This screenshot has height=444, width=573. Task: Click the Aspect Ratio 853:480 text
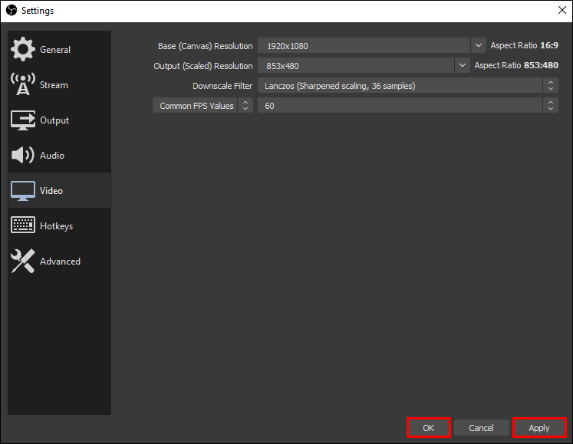[516, 65]
